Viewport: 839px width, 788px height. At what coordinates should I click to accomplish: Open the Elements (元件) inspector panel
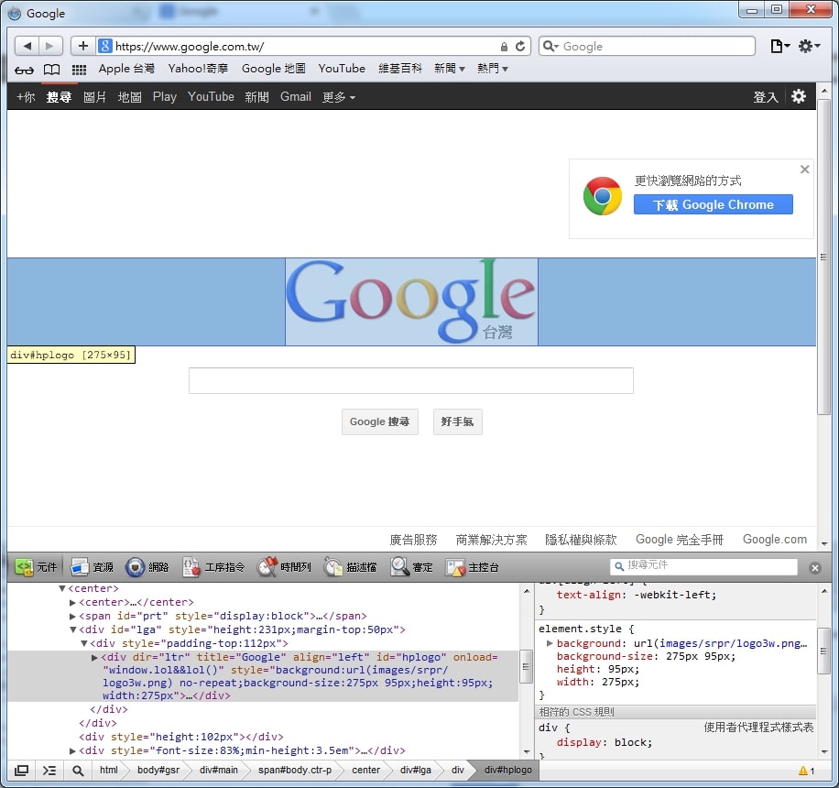click(x=36, y=567)
